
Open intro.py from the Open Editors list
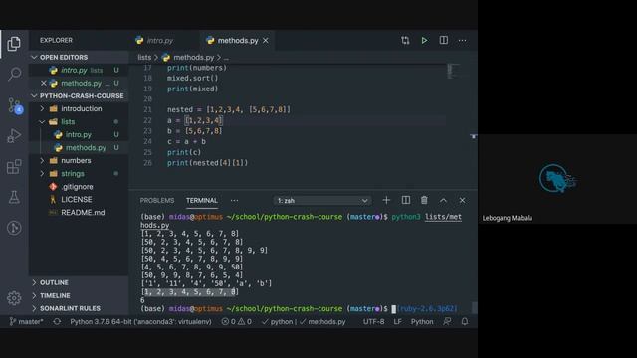click(79, 70)
